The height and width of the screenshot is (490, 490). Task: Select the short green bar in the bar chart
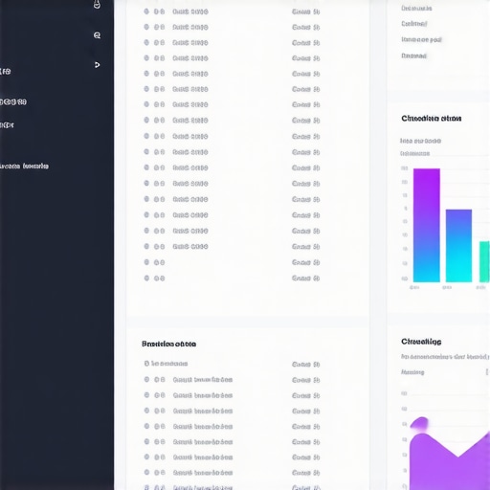pyautogui.click(x=484, y=261)
